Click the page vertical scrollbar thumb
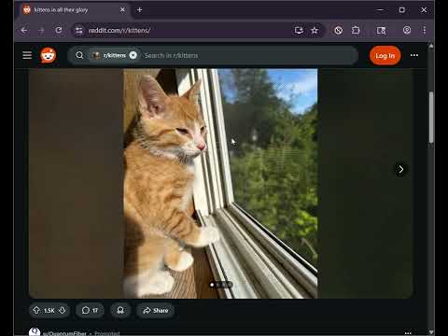The height and width of the screenshot is (336, 448). 431,118
